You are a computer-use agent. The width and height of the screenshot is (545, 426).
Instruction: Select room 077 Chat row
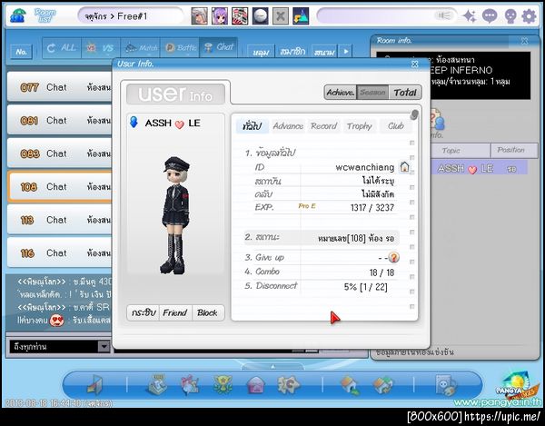[x=59, y=87]
